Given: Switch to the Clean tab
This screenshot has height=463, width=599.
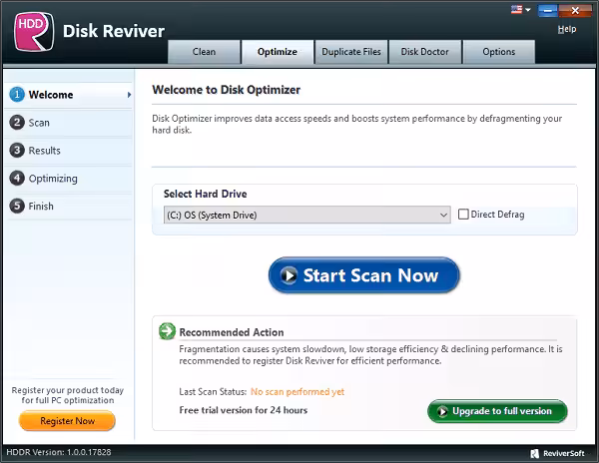Looking at the screenshot, I should click(204, 52).
